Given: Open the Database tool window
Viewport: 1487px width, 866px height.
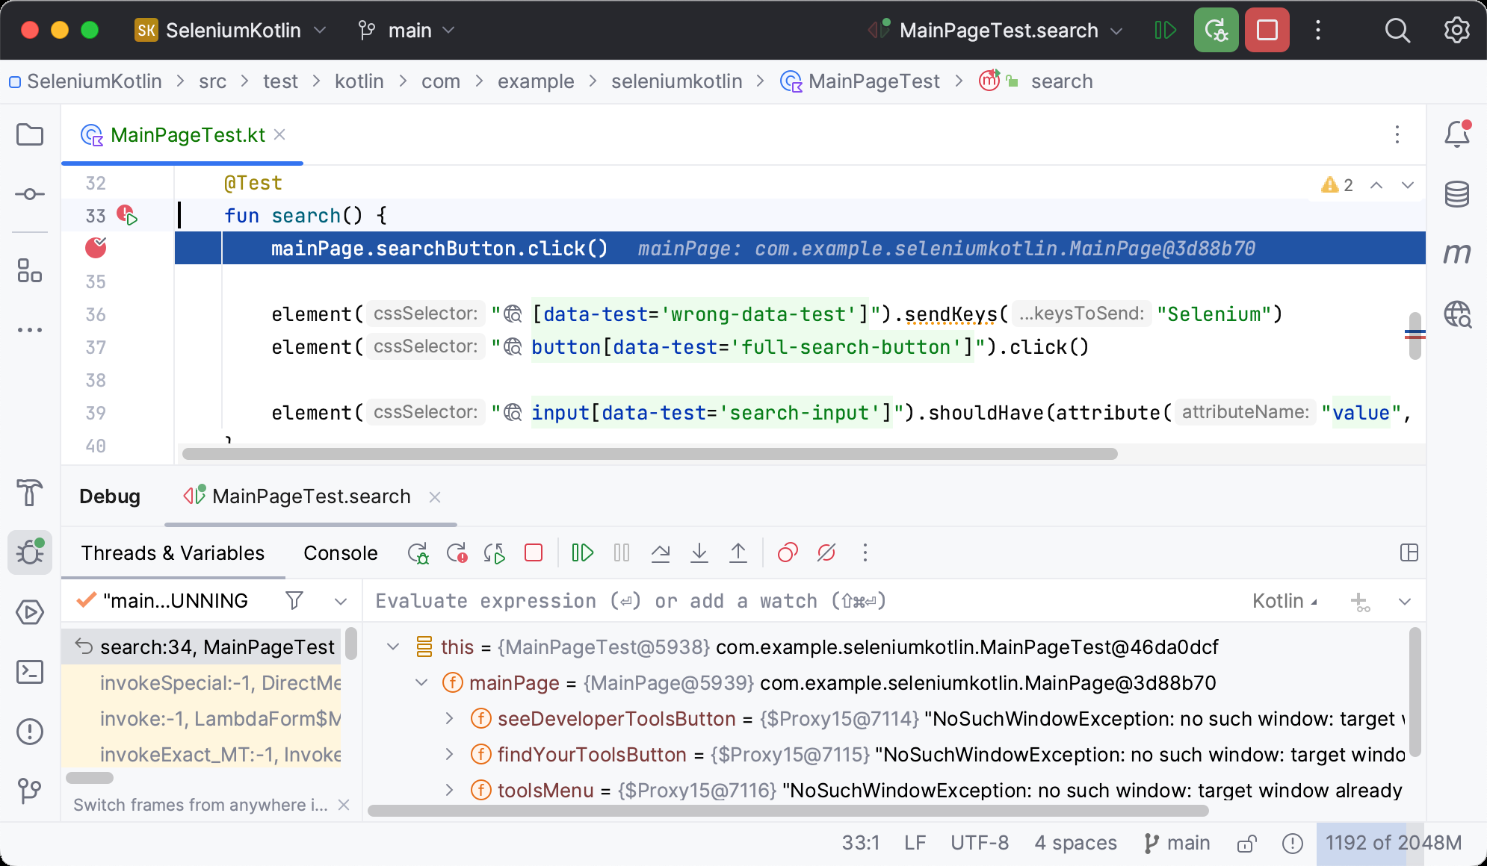Looking at the screenshot, I should [1456, 194].
